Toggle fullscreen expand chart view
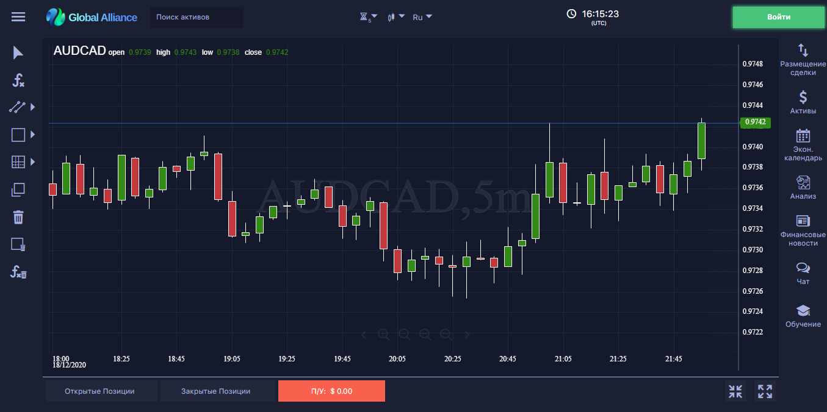The height and width of the screenshot is (412, 827). 765,391
